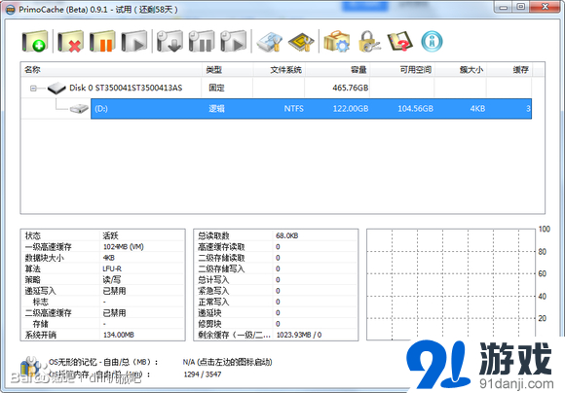
Task: Click the pause deferred write icon
Action: 202,42
